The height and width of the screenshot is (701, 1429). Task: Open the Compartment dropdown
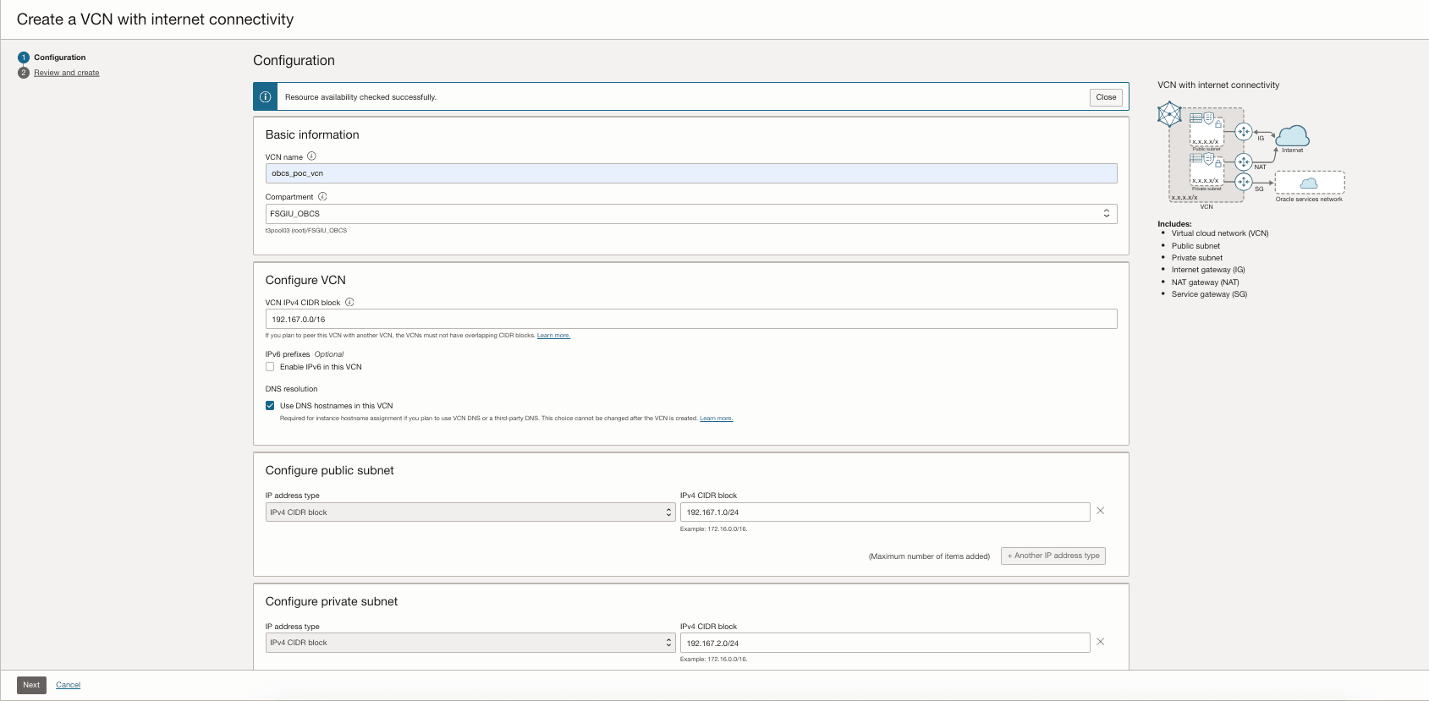click(690, 214)
